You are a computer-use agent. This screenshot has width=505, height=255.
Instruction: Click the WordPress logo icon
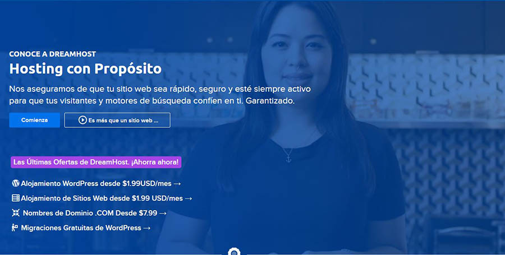(16, 183)
